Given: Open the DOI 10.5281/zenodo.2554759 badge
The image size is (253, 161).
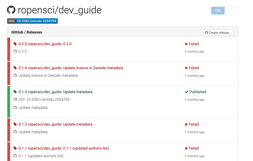Looking at the screenshot, I should pos(32,21).
